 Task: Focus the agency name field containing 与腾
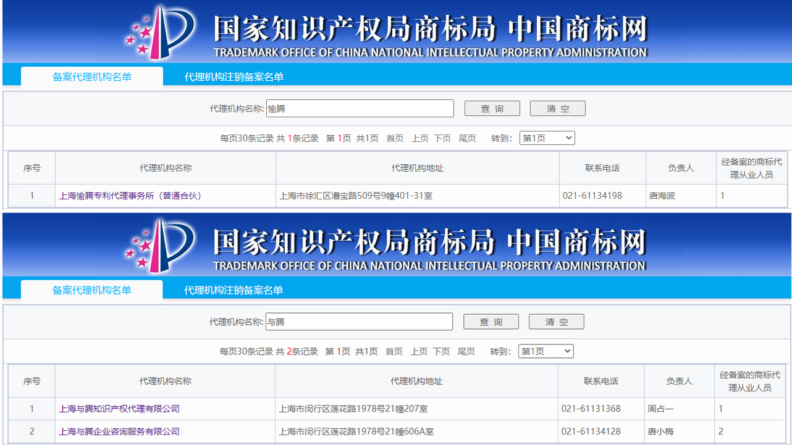359,322
